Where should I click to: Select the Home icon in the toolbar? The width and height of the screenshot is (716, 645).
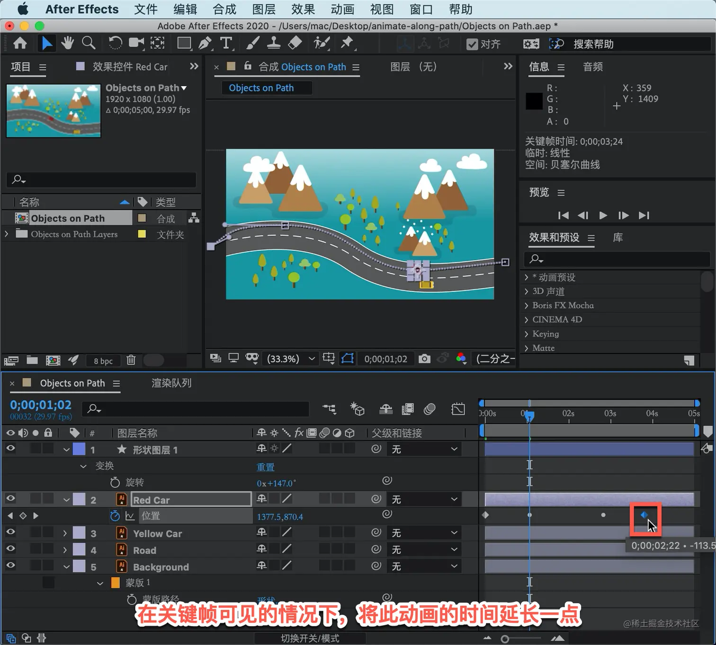20,44
